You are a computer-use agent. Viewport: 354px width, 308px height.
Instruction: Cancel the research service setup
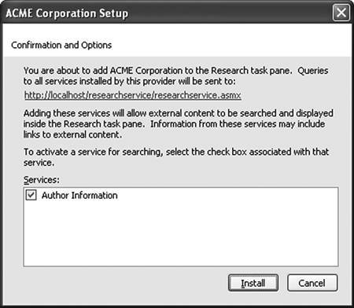click(x=312, y=283)
